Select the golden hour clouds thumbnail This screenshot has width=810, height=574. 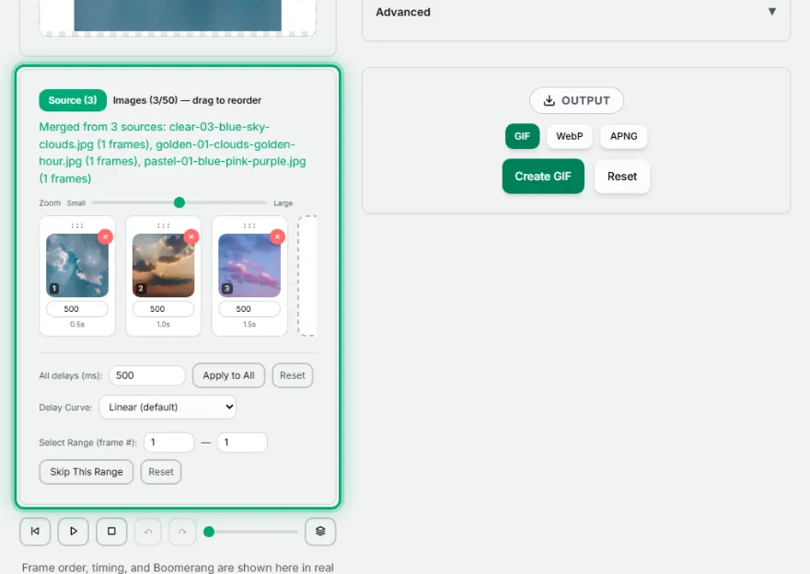[x=163, y=265]
